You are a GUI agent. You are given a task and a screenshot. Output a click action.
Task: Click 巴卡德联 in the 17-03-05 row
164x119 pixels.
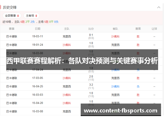pyautogui.click(x=12, y=78)
